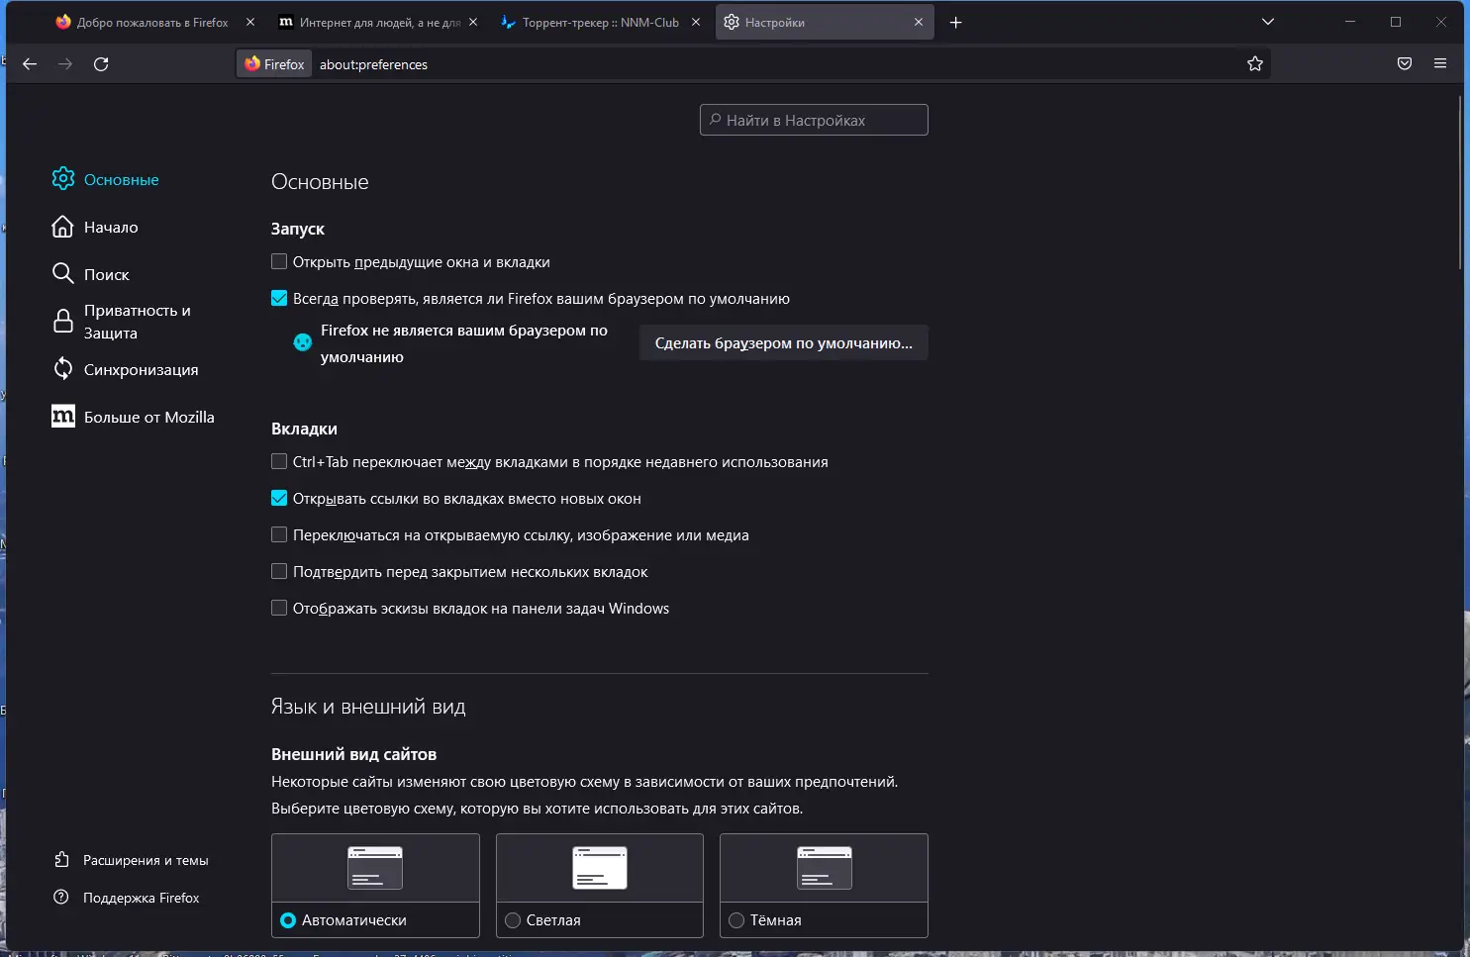Click the lock icon for Приватность и Защита

coord(63,321)
